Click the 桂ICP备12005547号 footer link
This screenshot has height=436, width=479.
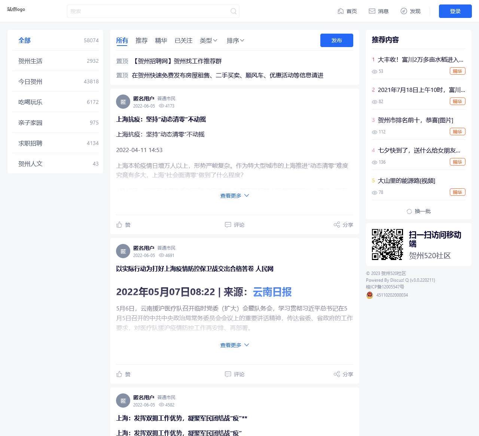pyautogui.click(x=385, y=287)
